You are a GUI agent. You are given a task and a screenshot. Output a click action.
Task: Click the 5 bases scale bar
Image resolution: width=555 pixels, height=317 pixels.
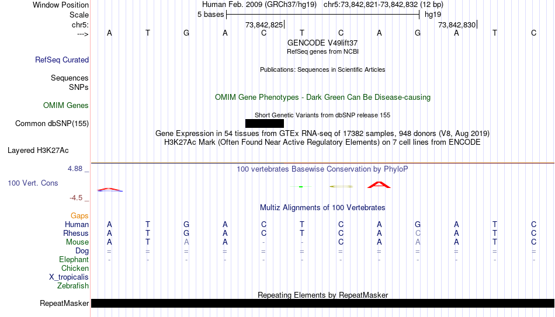pyautogui.click(x=323, y=15)
